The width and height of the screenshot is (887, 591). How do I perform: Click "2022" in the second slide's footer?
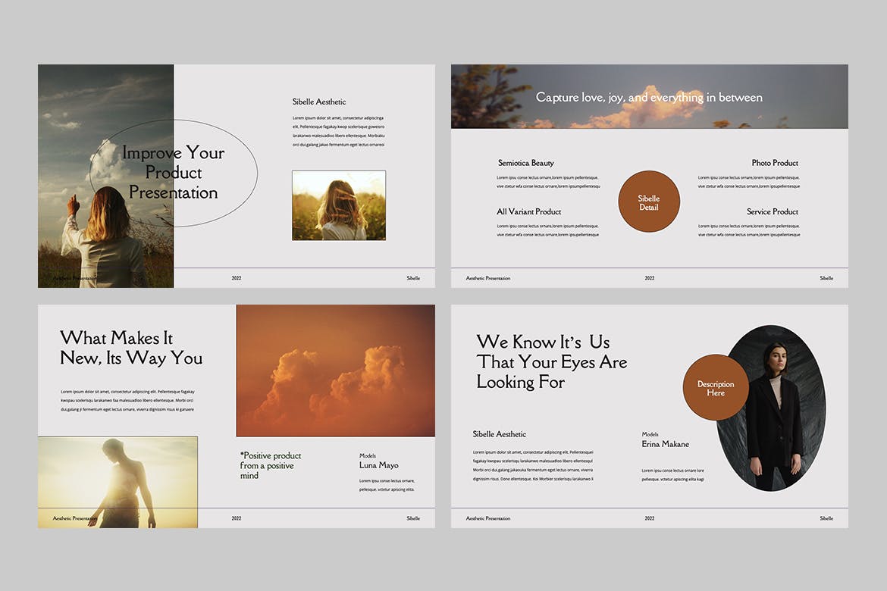click(650, 278)
